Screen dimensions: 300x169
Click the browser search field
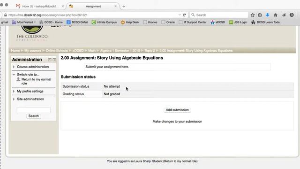219,15
